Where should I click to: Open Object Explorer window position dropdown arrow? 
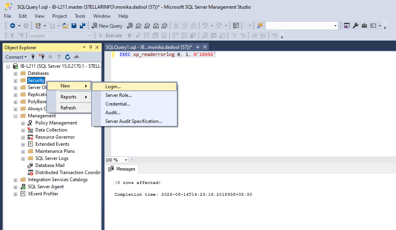[84, 47]
